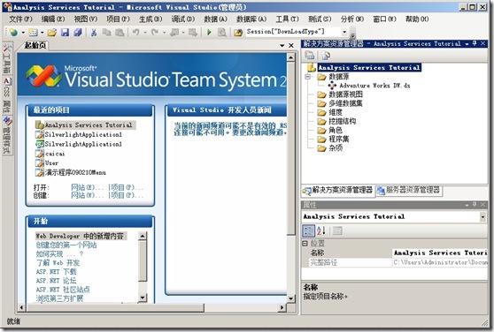Click the Open File folder icon

[x=52, y=32]
